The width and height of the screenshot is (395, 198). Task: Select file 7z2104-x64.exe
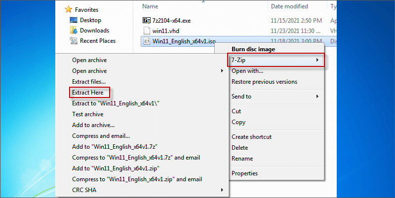(171, 21)
